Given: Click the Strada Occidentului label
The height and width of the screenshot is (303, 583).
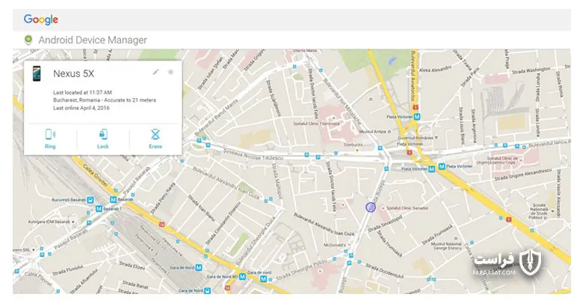Looking at the screenshot, I should [384, 271].
